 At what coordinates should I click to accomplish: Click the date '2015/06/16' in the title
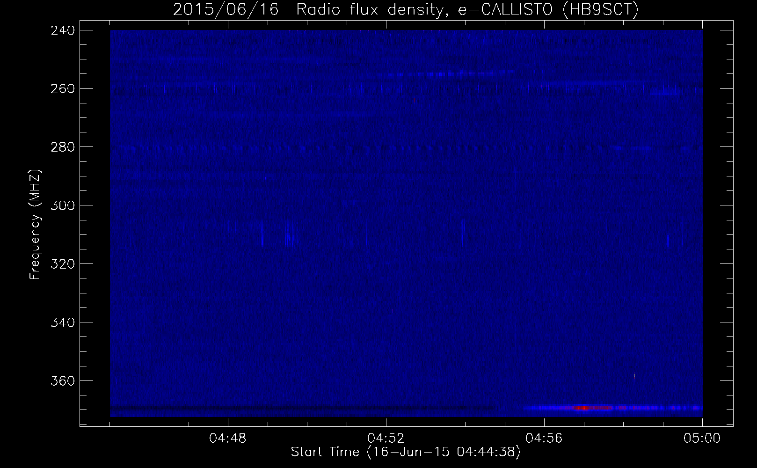pos(226,10)
